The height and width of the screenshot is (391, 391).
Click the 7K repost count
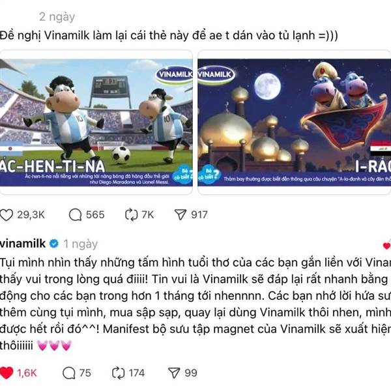click(x=148, y=214)
